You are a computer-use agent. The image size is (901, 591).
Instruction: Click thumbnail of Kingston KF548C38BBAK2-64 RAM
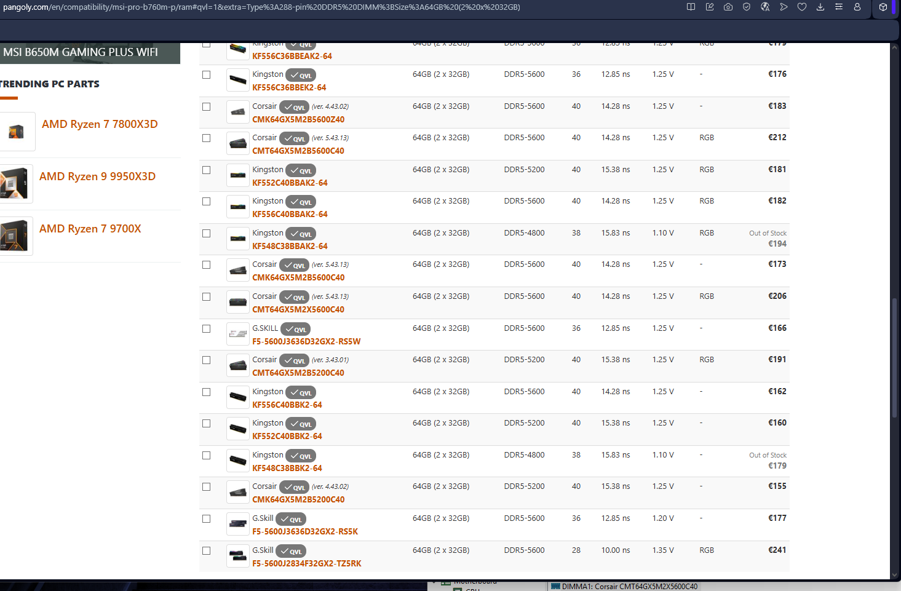(x=238, y=239)
